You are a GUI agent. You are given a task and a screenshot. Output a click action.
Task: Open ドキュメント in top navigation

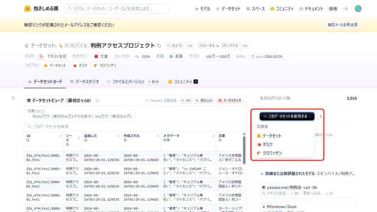pos(311,9)
